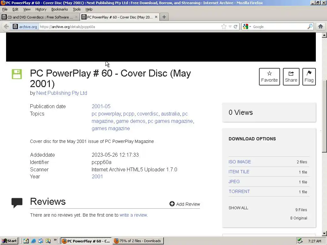
Task: Select the PC PowerPlay # 60 tab
Action: (120, 17)
